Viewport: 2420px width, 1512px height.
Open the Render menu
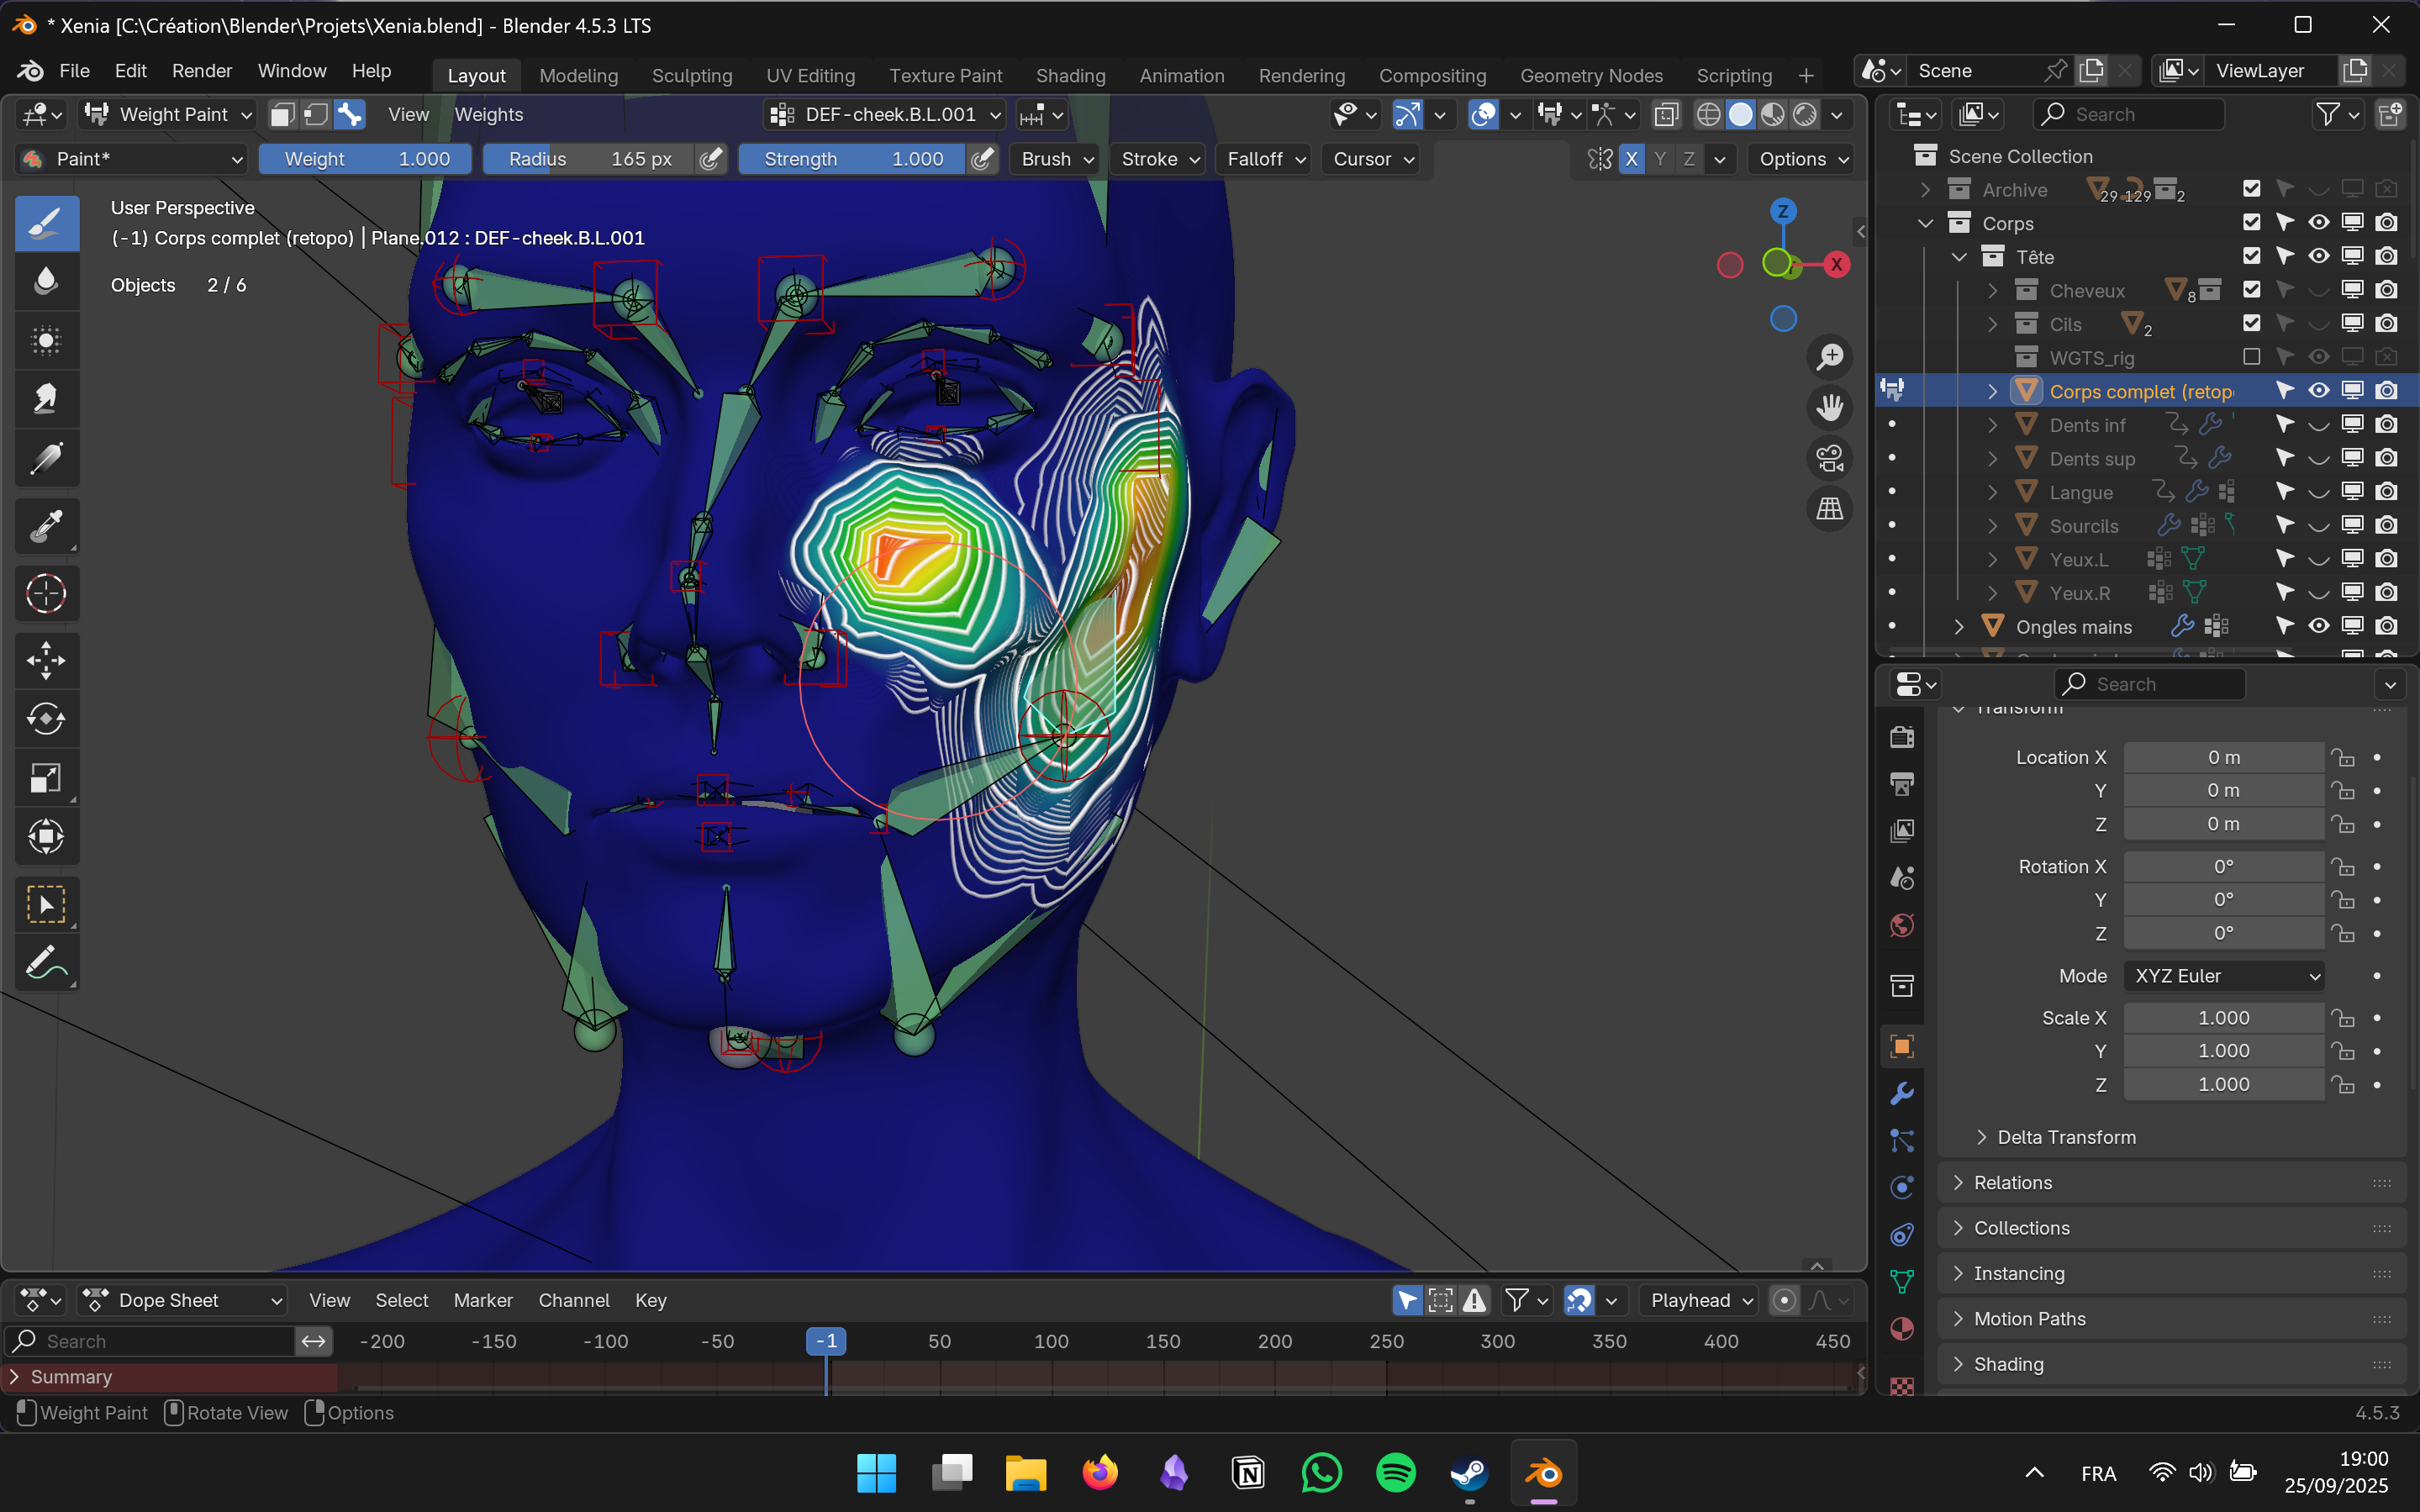[x=202, y=71]
